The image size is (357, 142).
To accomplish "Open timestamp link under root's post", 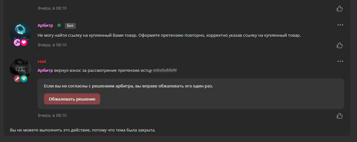I will pos(52,116).
